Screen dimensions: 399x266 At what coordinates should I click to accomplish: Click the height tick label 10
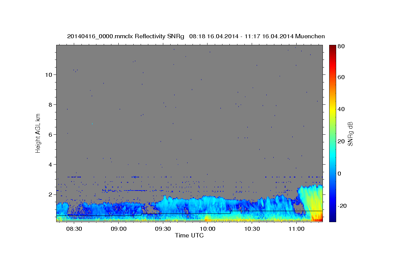(49, 74)
